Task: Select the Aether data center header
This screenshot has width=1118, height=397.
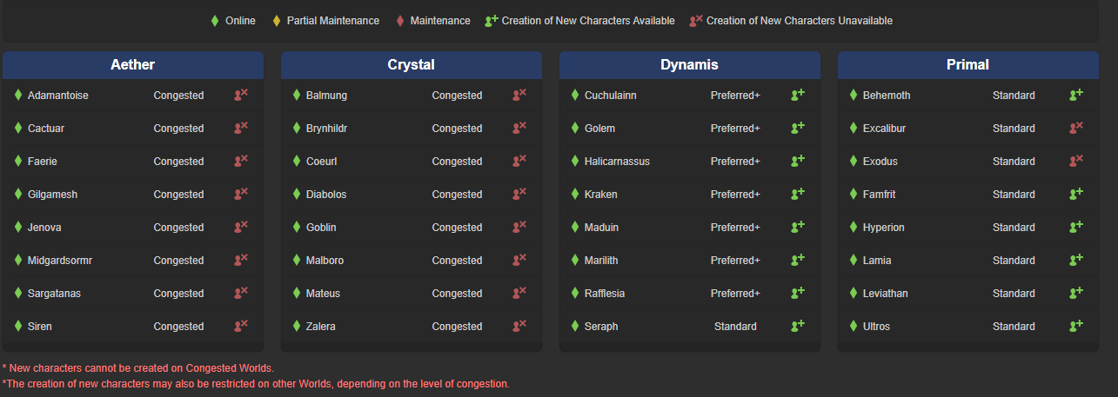Action: (x=133, y=65)
